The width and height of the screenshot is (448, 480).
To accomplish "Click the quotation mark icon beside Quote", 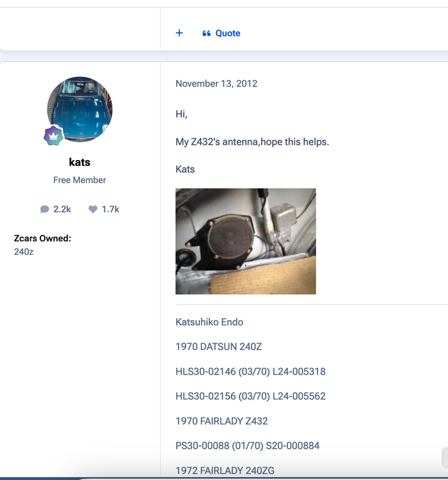I will click(207, 33).
